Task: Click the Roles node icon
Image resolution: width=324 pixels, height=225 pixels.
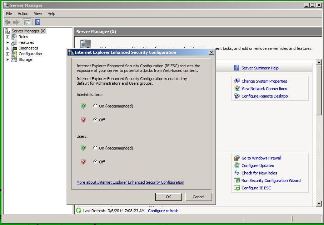Action: (x=14, y=37)
